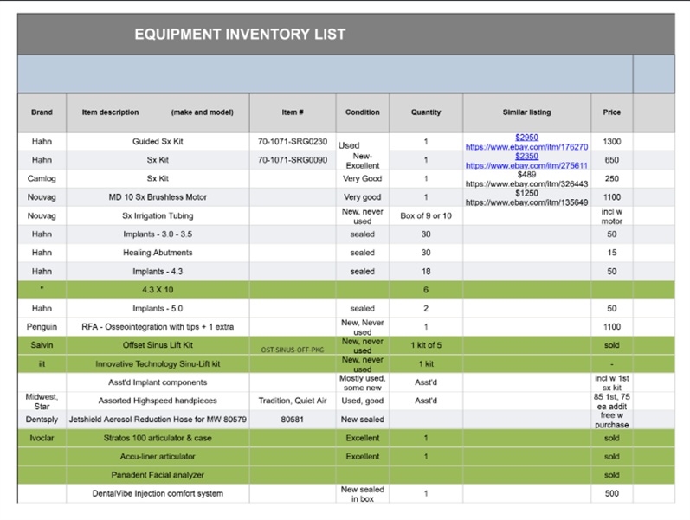Select the Penguin brand cell
This screenshot has width=690, height=520.
(x=42, y=327)
